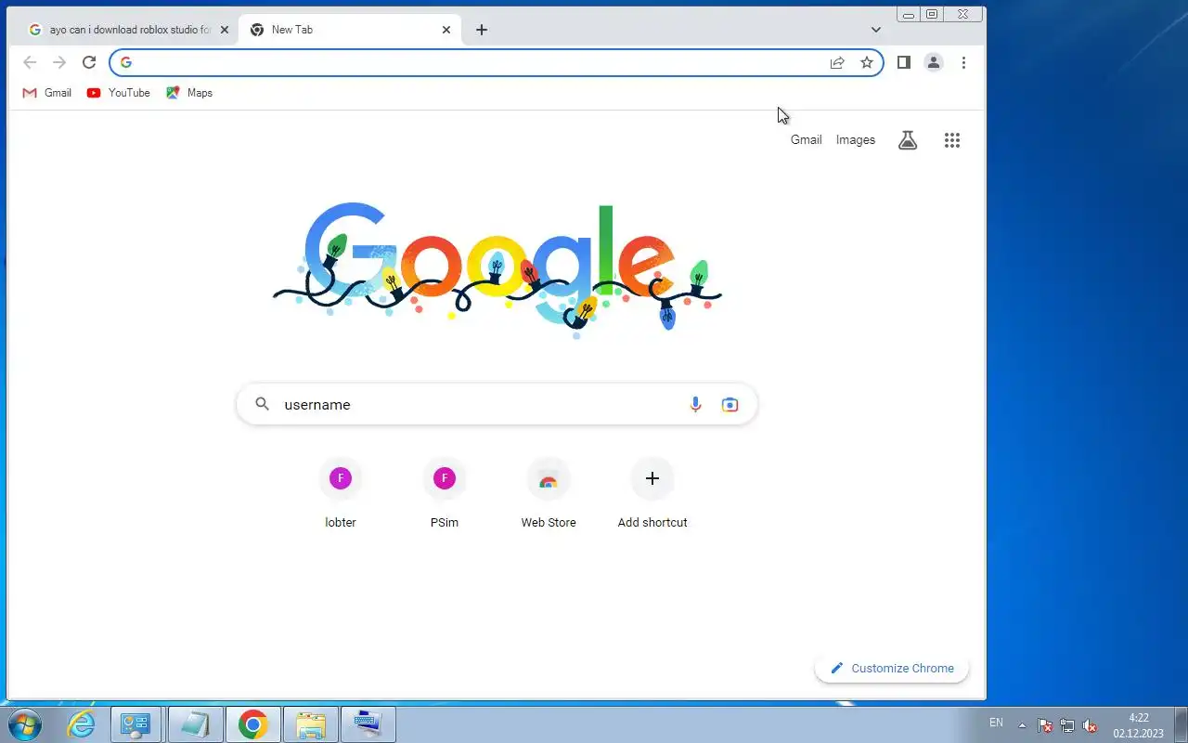Open the Maps bookmark
1188x743 pixels.
pyautogui.click(x=189, y=93)
